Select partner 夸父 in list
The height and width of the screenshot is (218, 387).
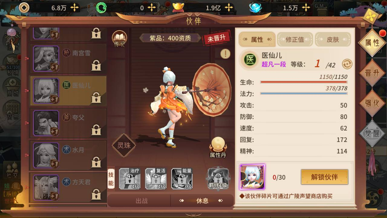pyautogui.click(x=68, y=123)
